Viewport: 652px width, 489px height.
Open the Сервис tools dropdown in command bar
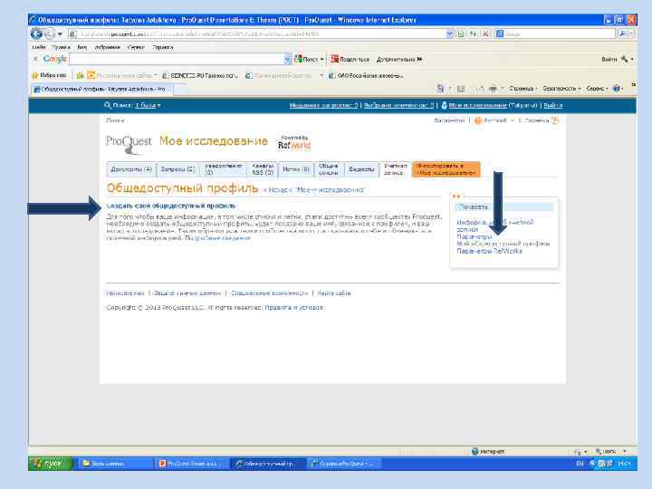(597, 89)
